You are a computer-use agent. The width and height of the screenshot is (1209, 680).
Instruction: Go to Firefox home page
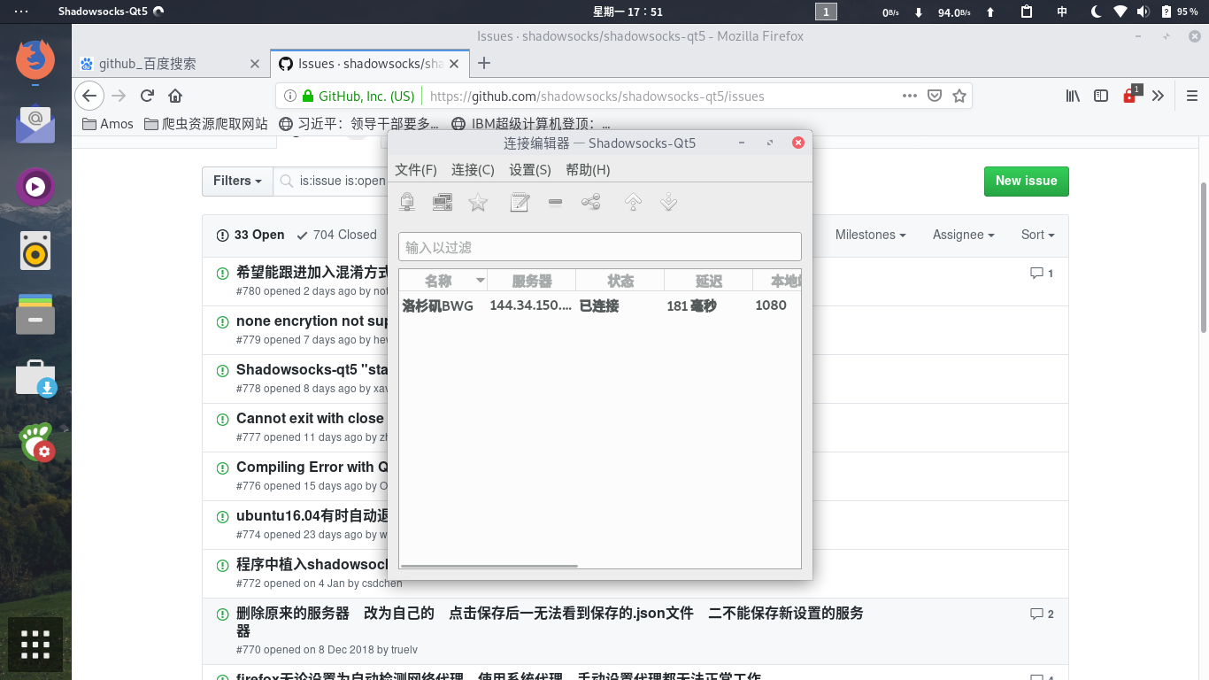click(175, 96)
